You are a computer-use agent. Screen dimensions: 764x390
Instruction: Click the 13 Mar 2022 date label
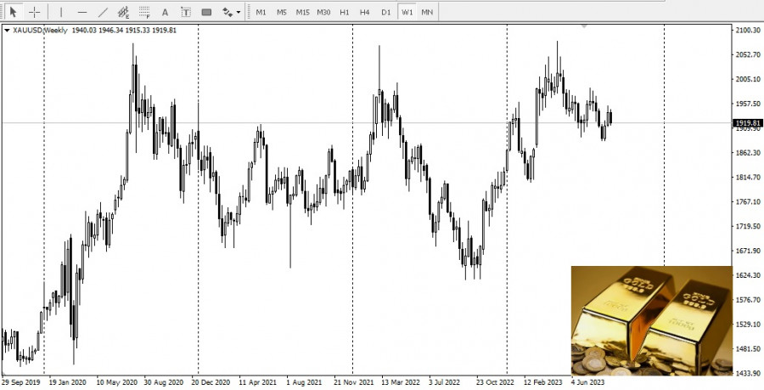tap(401, 382)
